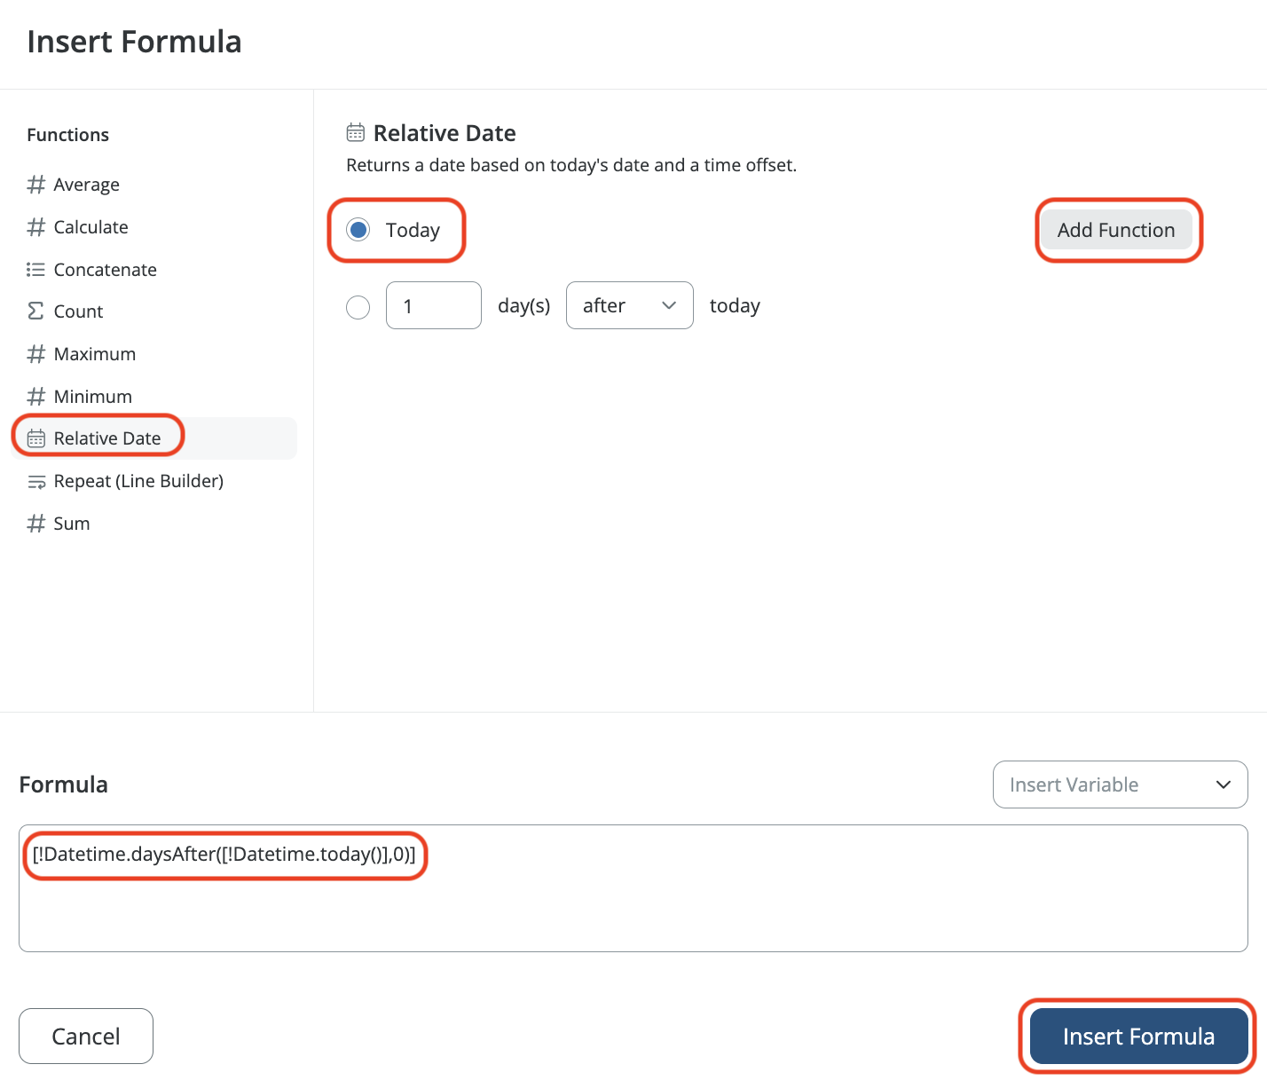Select the Today radio button
This screenshot has width=1267, height=1088.
[358, 230]
